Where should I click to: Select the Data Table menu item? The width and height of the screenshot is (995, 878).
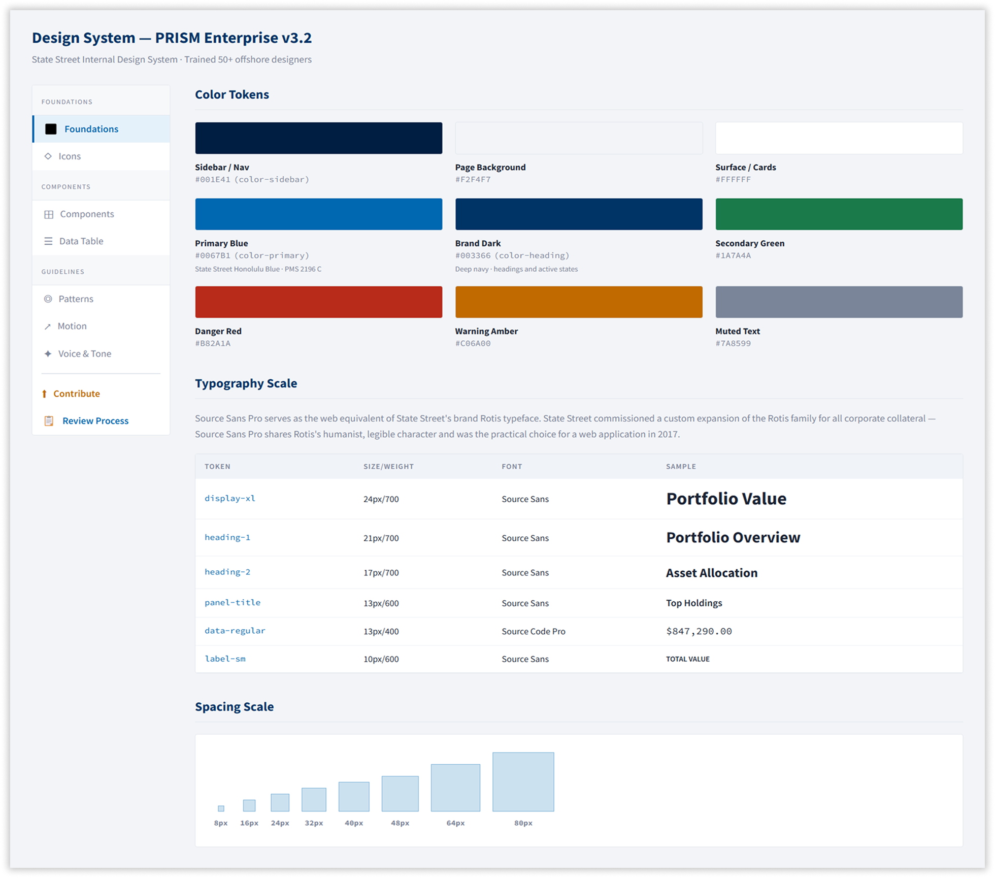point(81,241)
